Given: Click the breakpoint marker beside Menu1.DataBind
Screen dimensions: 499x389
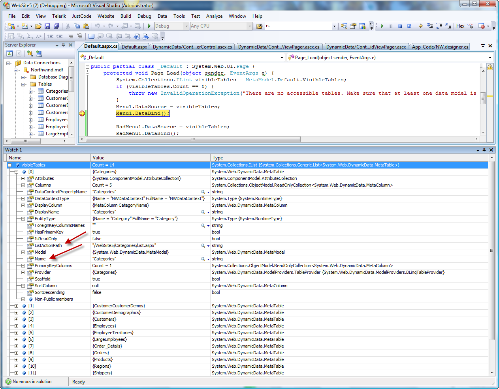Looking at the screenshot, I should (x=82, y=113).
